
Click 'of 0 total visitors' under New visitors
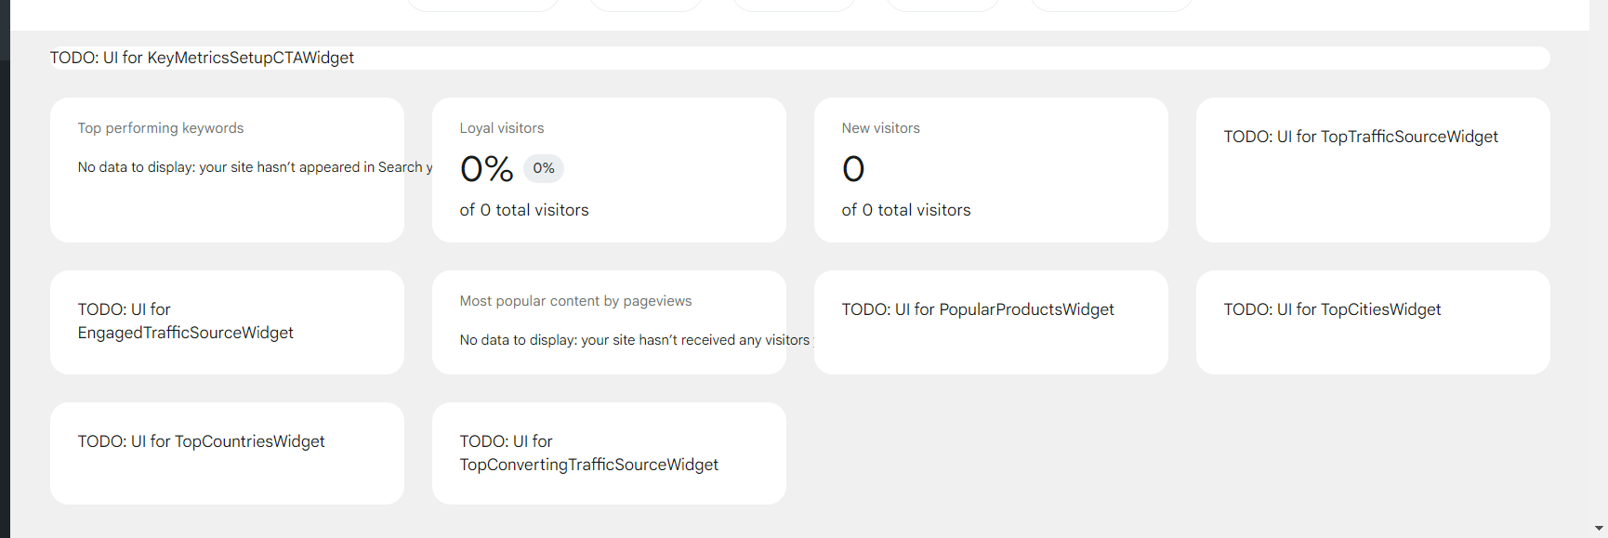[x=906, y=209]
